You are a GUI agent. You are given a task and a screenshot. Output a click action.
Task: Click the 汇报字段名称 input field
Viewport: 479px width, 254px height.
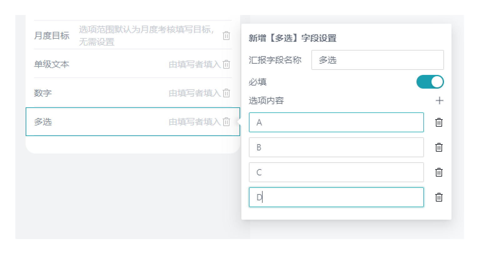coord(377,60)
